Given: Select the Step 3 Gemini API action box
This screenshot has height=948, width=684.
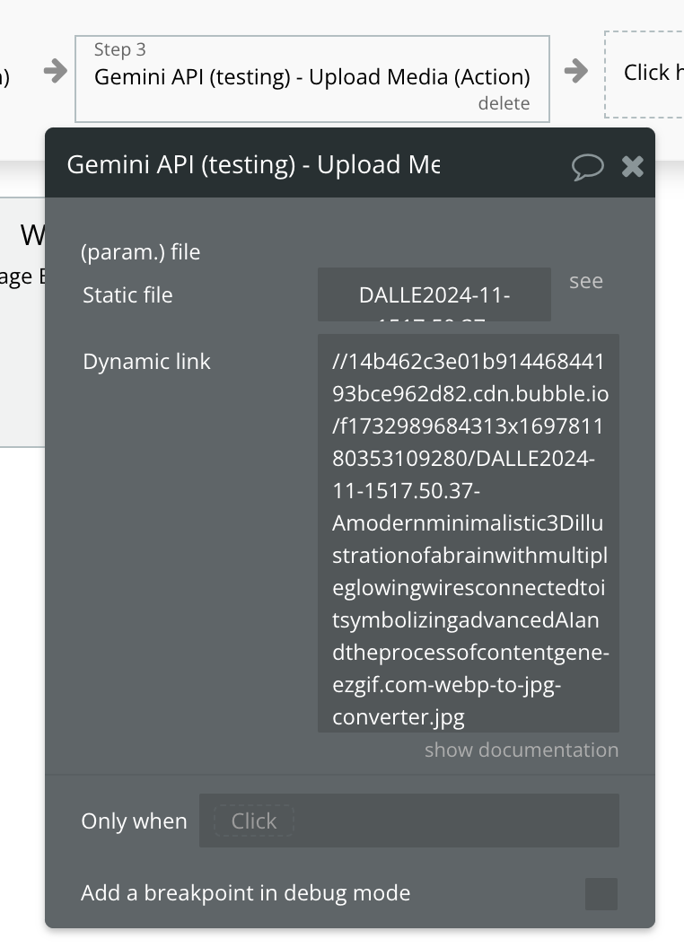Looking at the screenshot, I should 311,77.
